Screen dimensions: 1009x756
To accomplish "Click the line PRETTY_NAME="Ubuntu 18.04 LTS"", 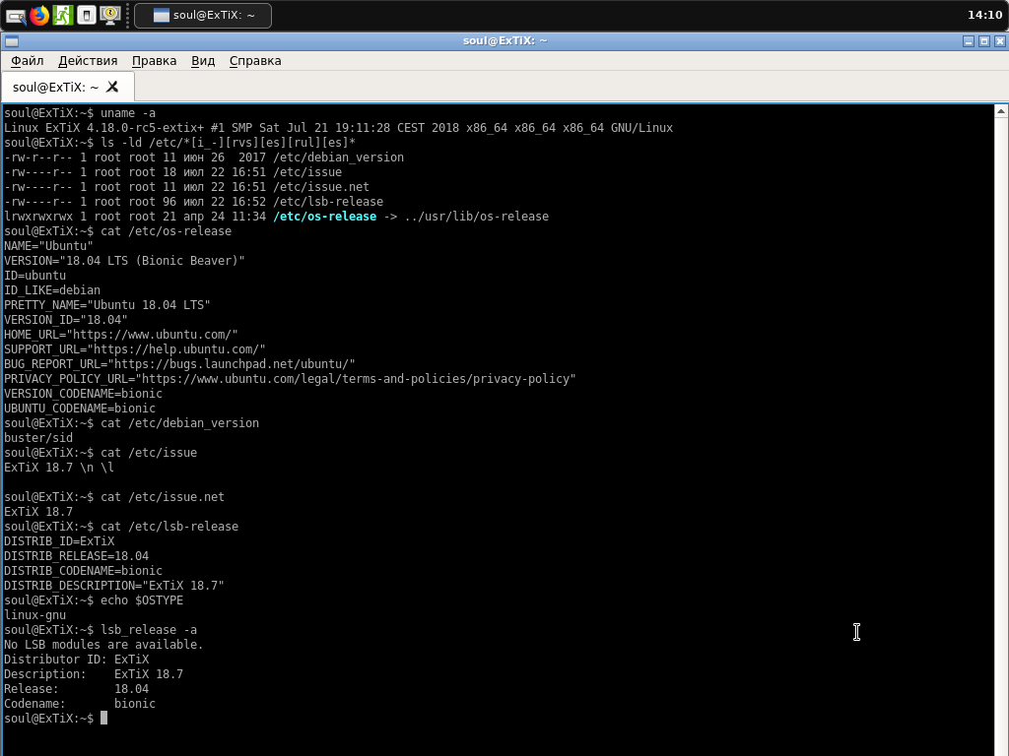I will coord(106,305).
